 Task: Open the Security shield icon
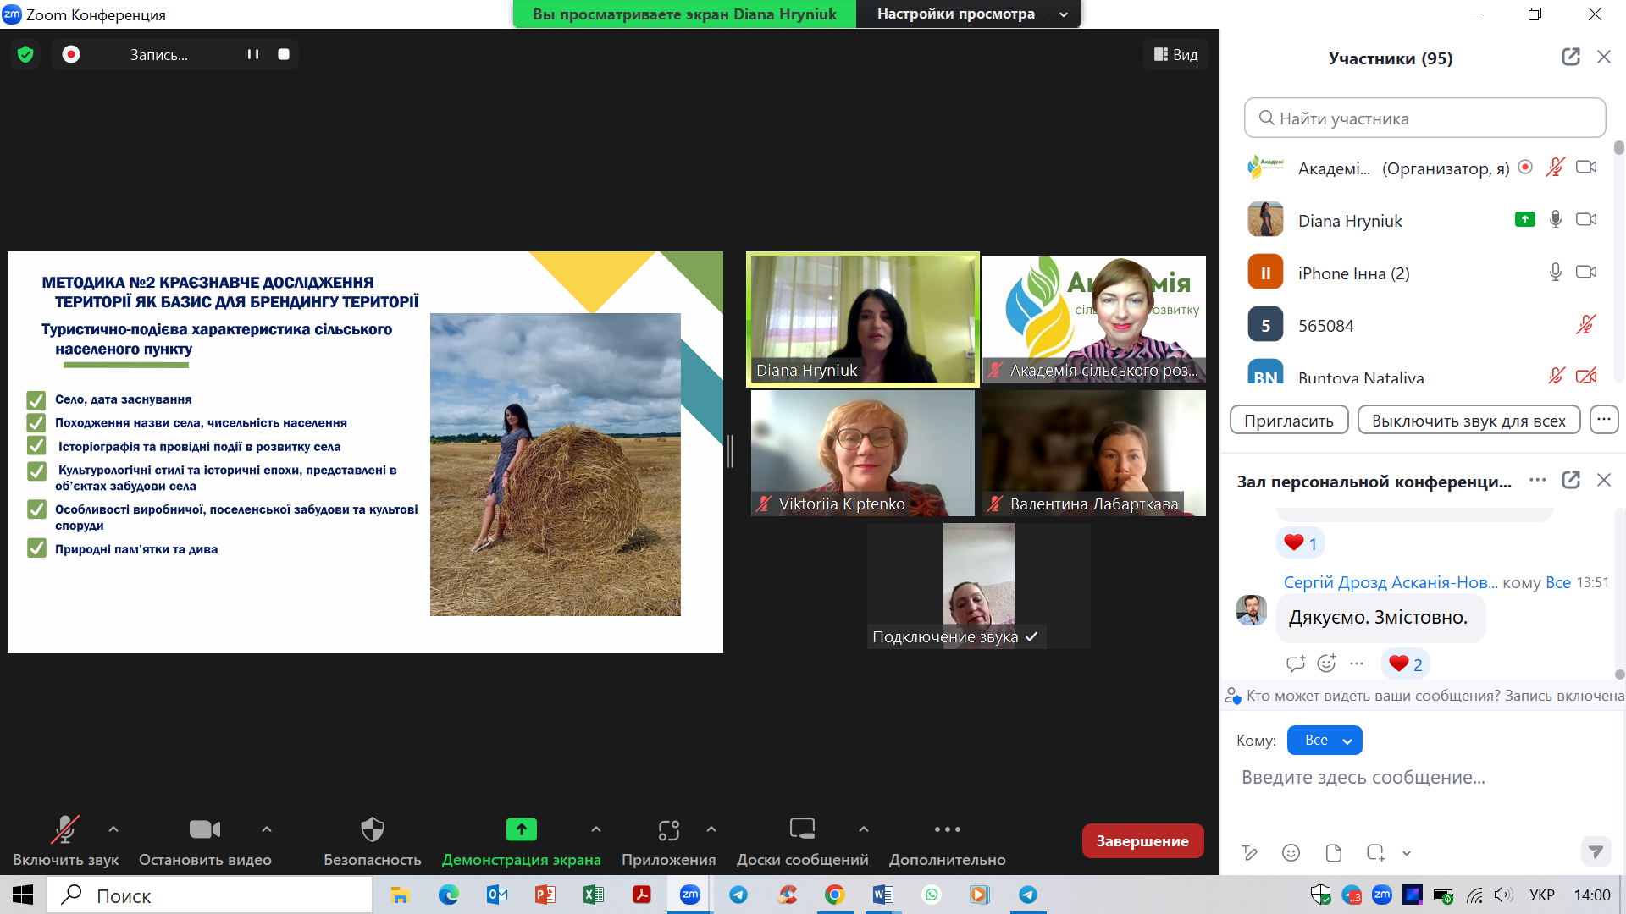[372, 829]
